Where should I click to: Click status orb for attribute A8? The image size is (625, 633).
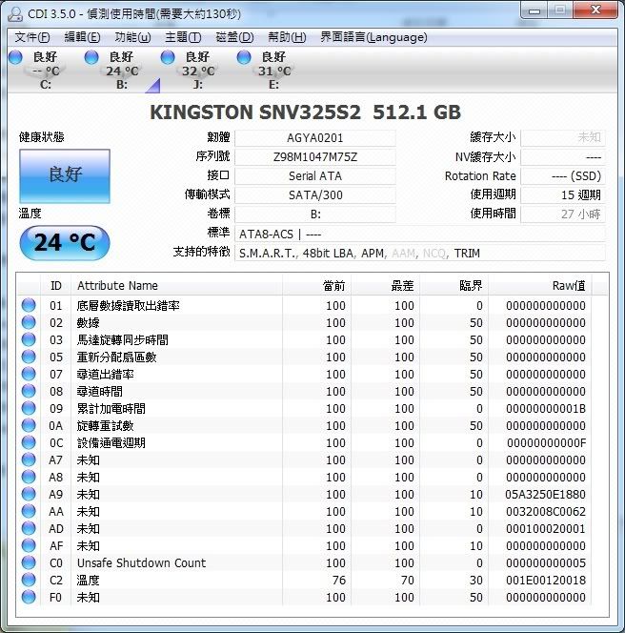29,477
